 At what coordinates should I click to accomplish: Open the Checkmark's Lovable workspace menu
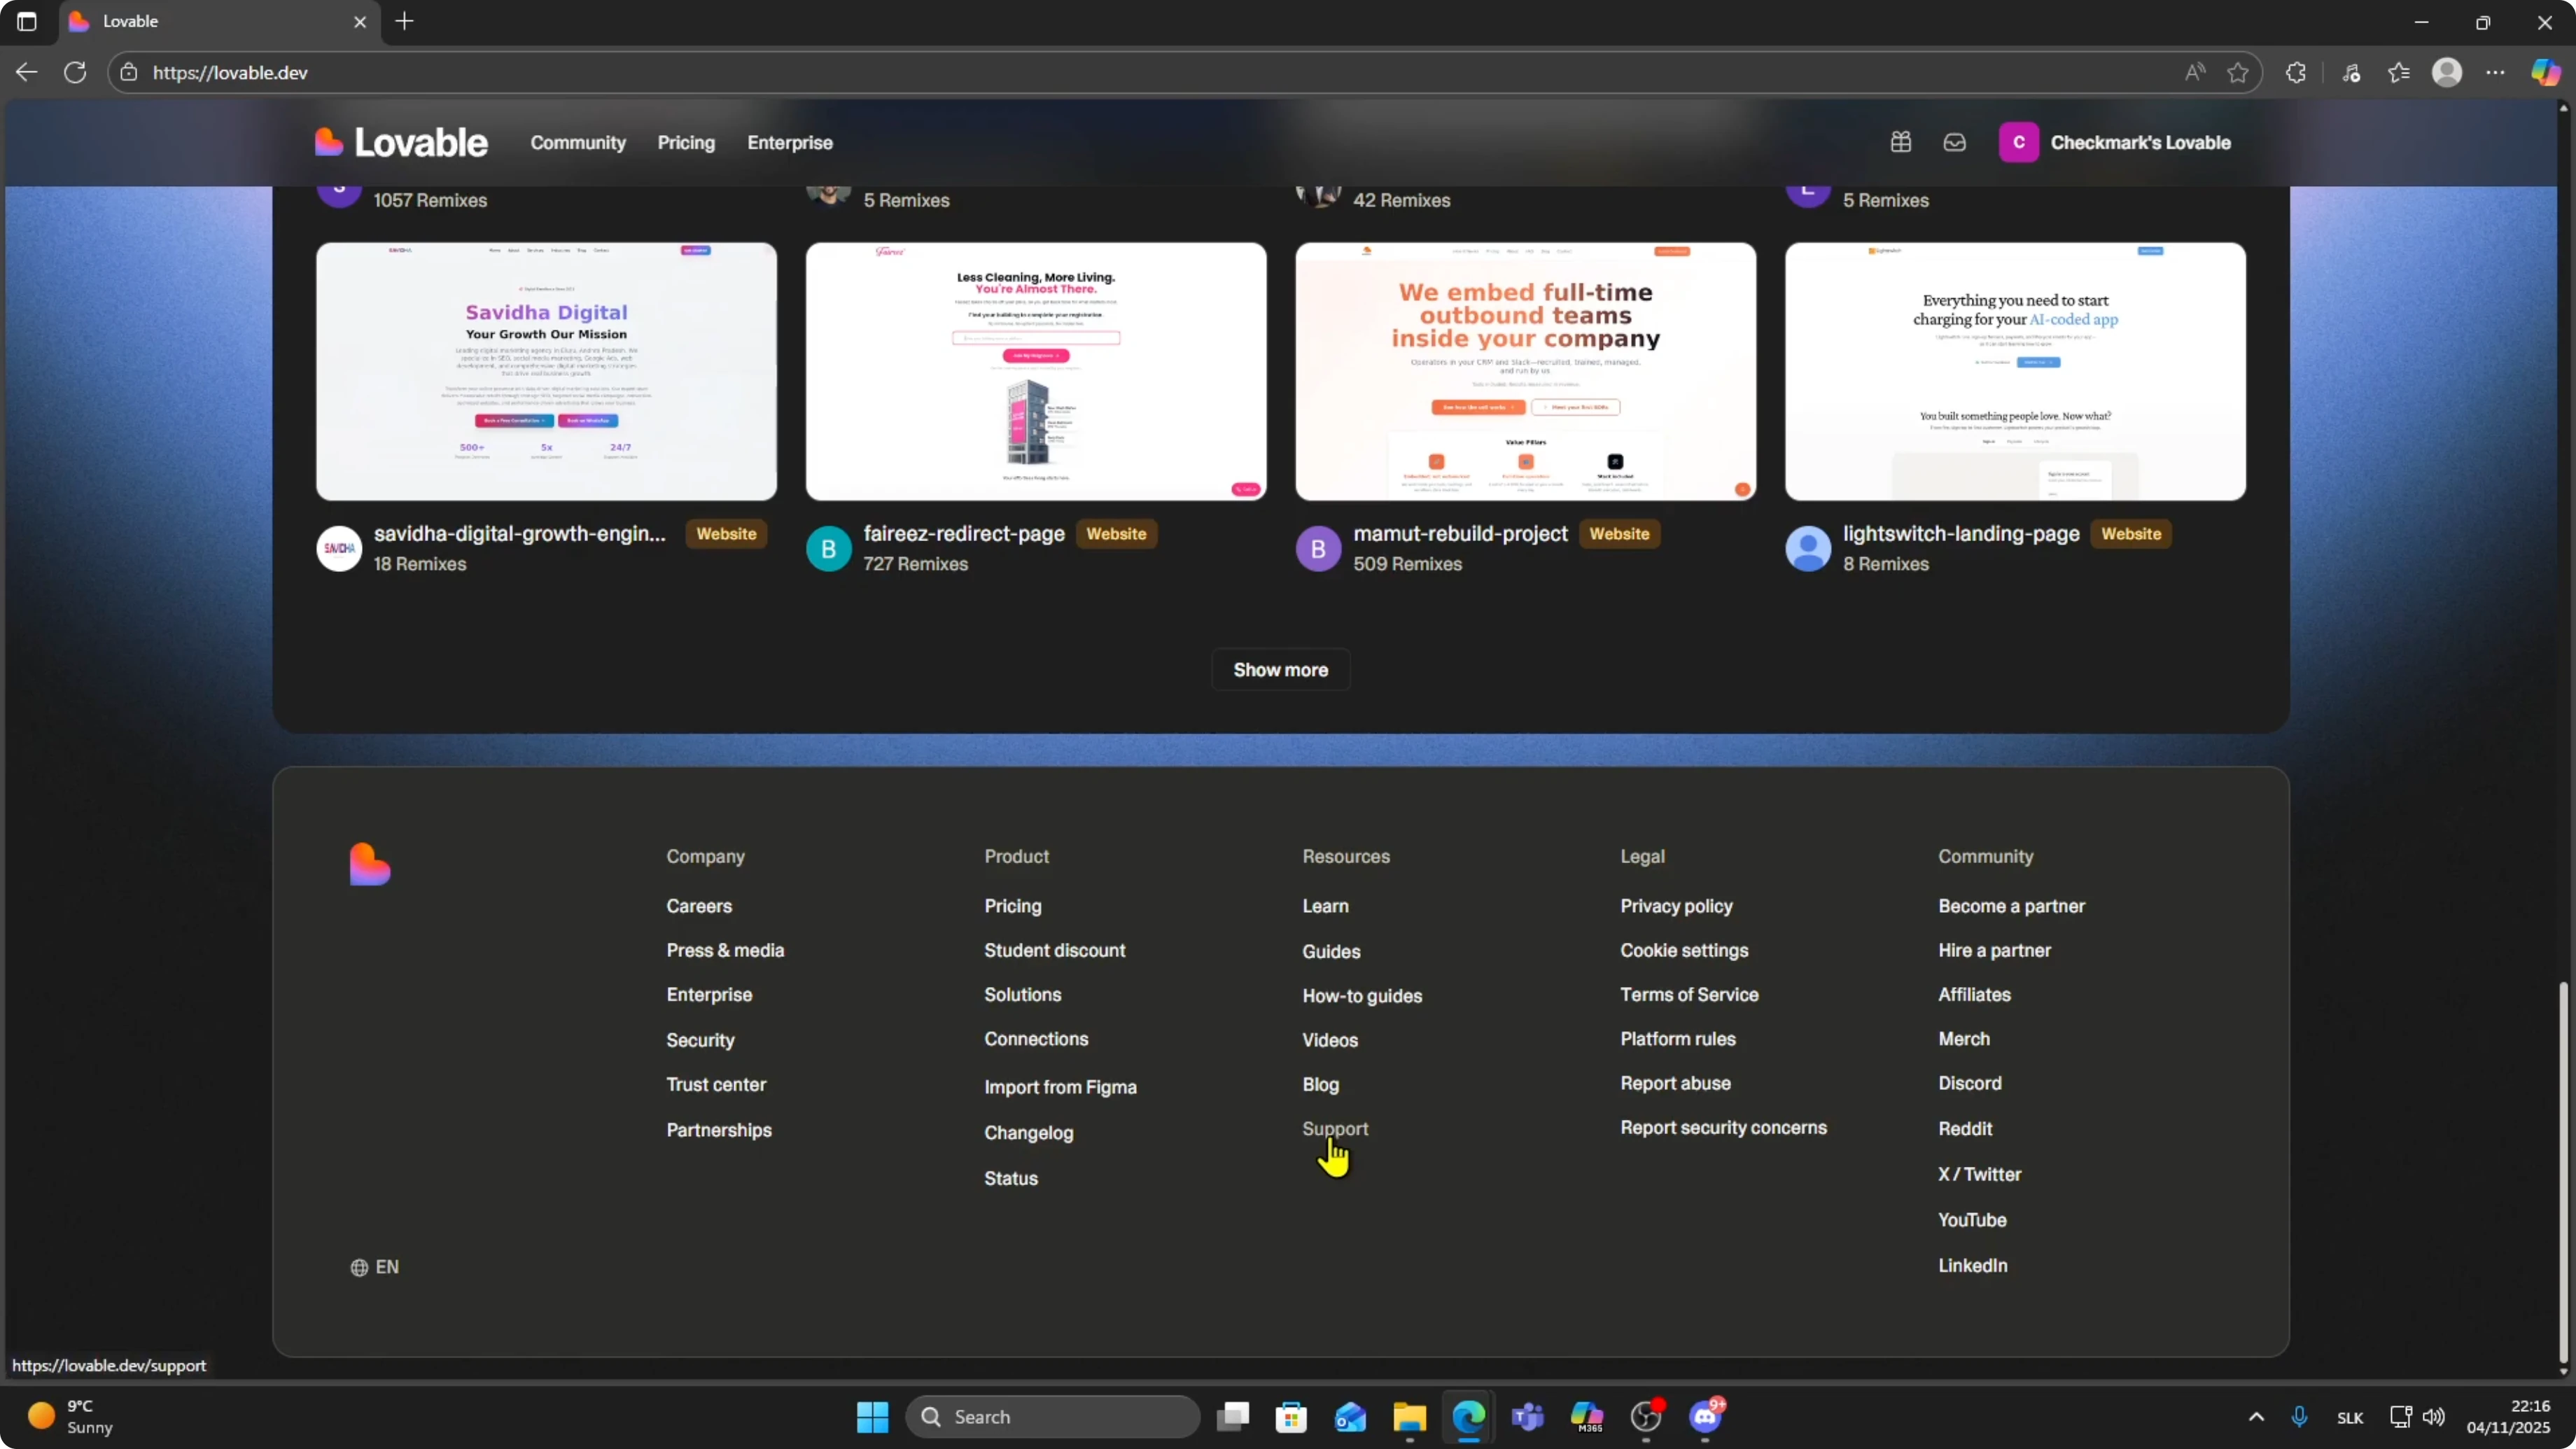pyautogui.click(x=2114, y=142)
